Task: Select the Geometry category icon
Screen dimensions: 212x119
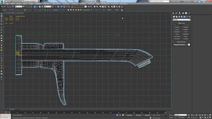Action: coord(174,17)
